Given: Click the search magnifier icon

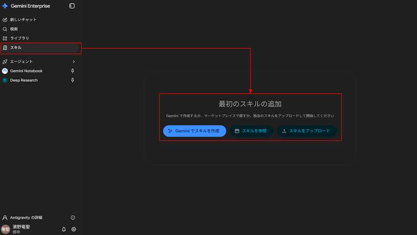Looking at the screenshot, I should pyautogui.click(x=5, y=29).
